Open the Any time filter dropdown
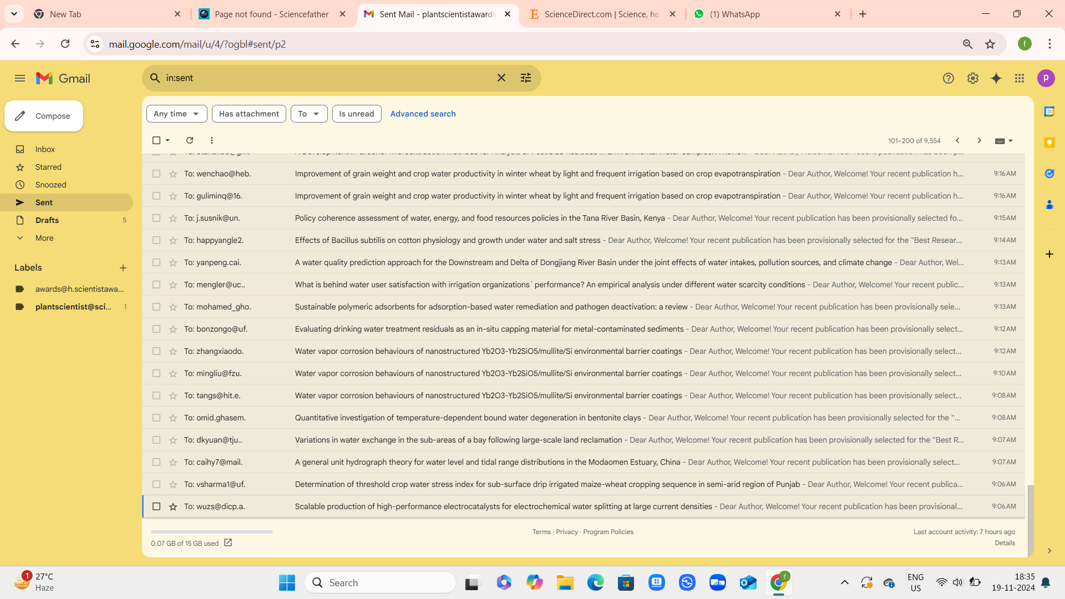This screenshot has height=599, width=1065. tap(176, 114)
